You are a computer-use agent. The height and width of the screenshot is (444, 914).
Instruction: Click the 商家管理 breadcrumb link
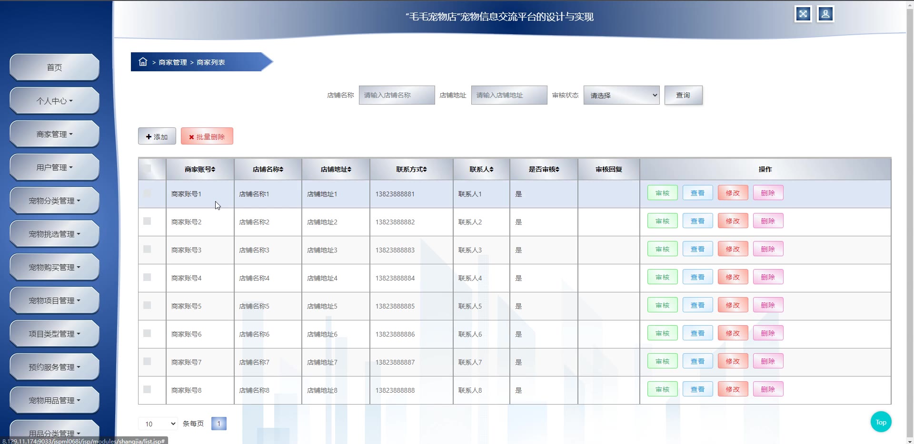pos(173,62)
